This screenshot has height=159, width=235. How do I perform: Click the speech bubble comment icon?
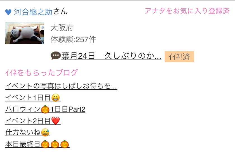click(56, 56)
